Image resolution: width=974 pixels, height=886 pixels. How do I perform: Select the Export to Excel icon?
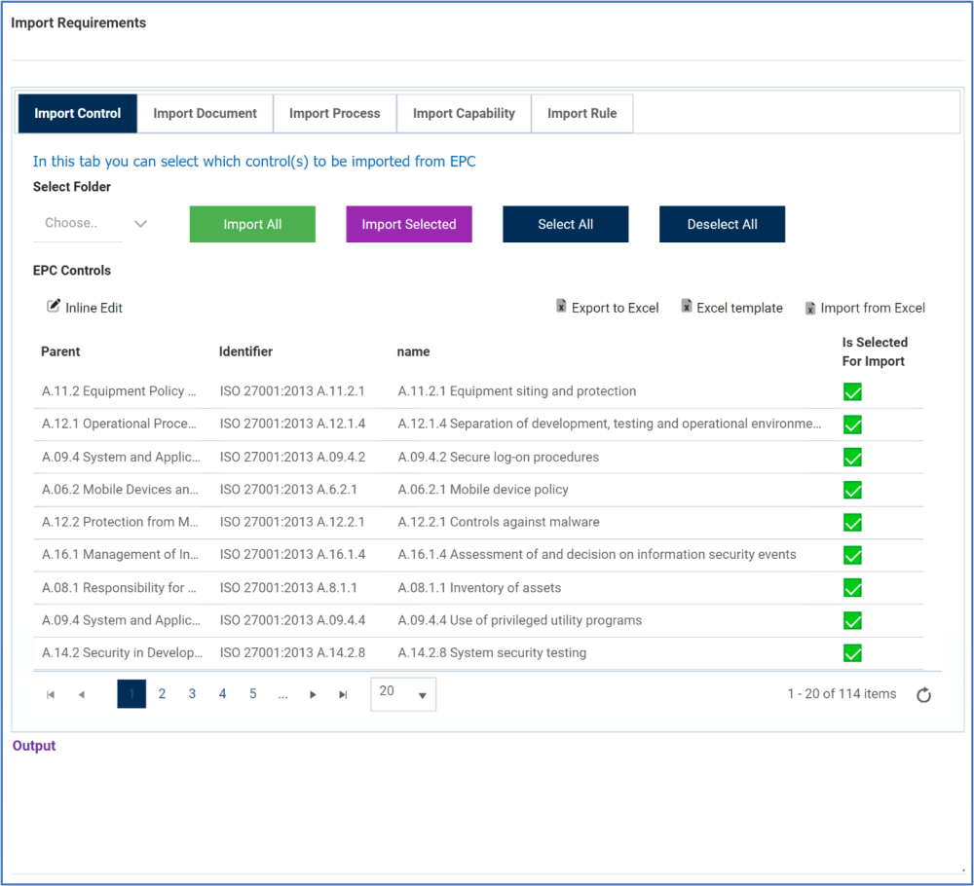coord(562,307)
